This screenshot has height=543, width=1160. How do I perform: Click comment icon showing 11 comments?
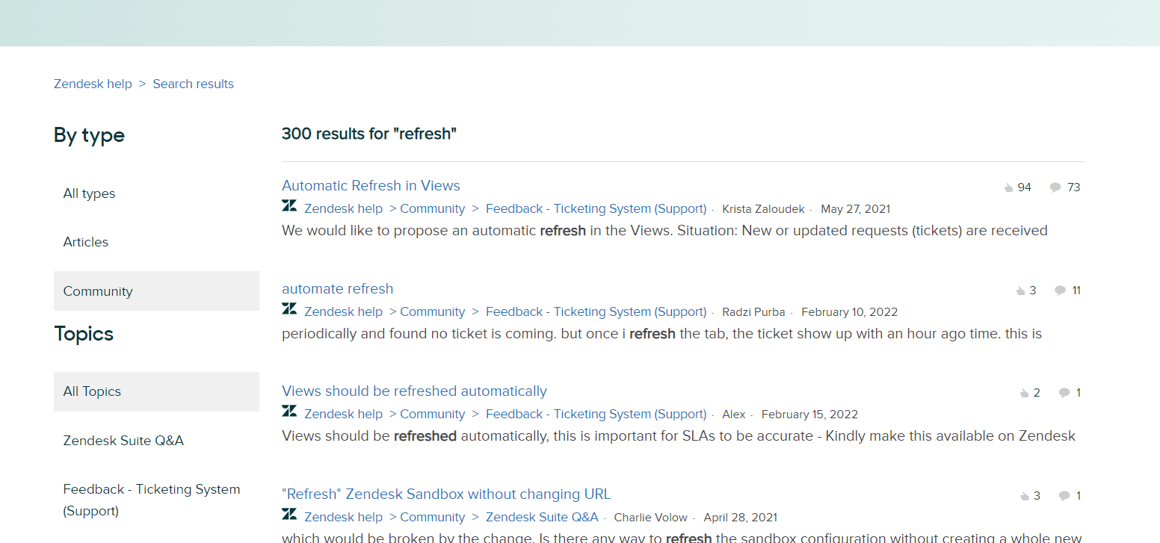coord(1060,291)
